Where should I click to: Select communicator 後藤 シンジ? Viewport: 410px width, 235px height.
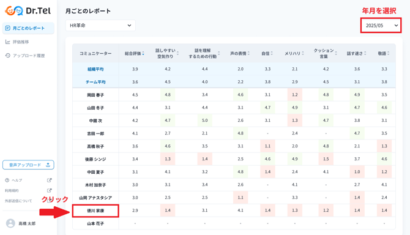click(95, 159)
